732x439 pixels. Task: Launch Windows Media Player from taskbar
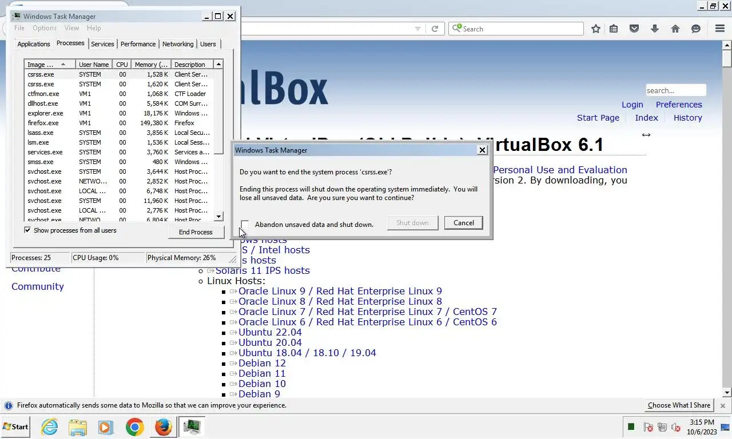tap(106, 427)
